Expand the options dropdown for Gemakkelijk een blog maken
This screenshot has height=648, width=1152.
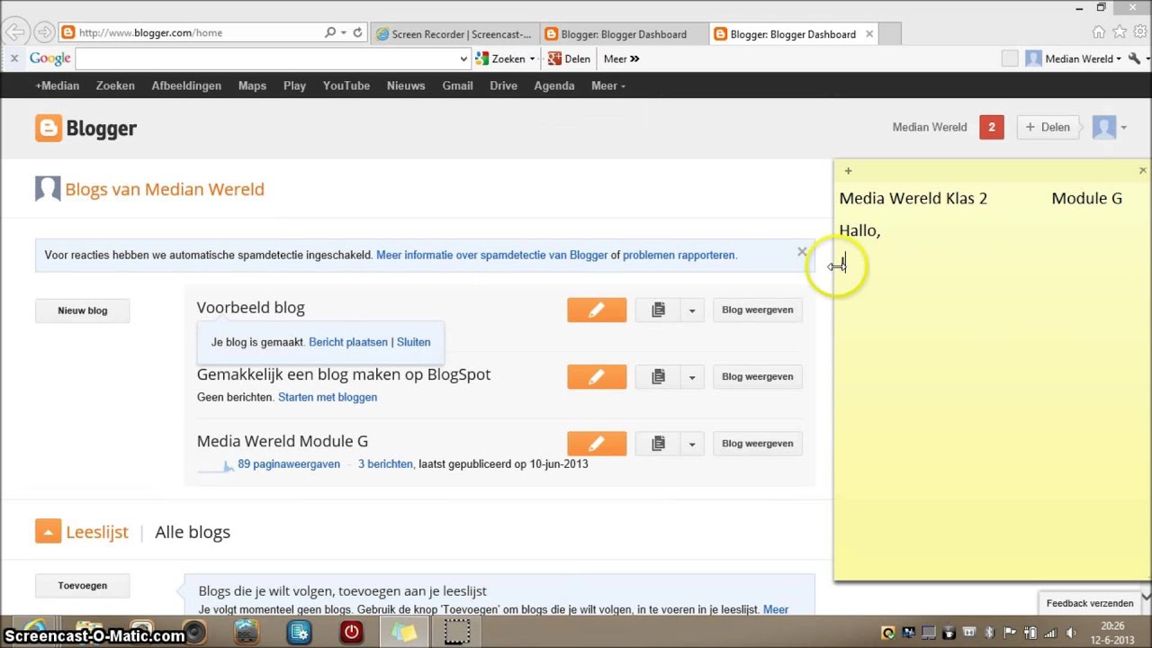(692, 376)
